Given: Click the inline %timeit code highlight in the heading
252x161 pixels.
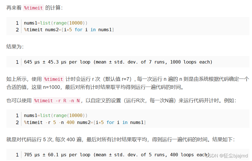Looking at the screenshot, I should 33,8.
